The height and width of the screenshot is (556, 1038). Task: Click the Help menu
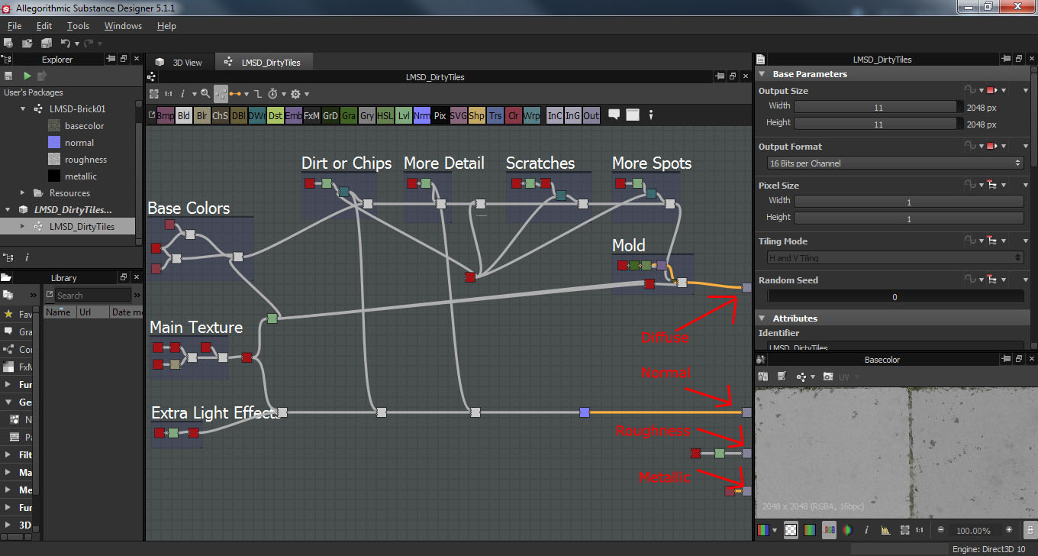(166, 26)
